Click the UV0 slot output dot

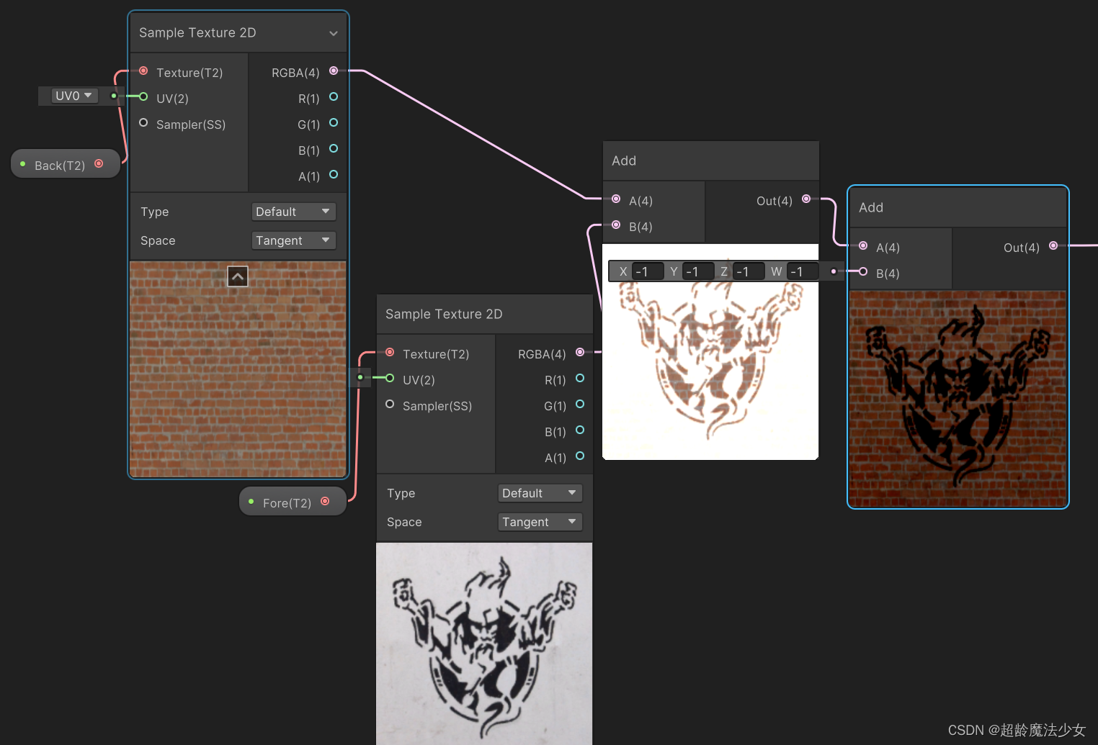tap(113, 96)
